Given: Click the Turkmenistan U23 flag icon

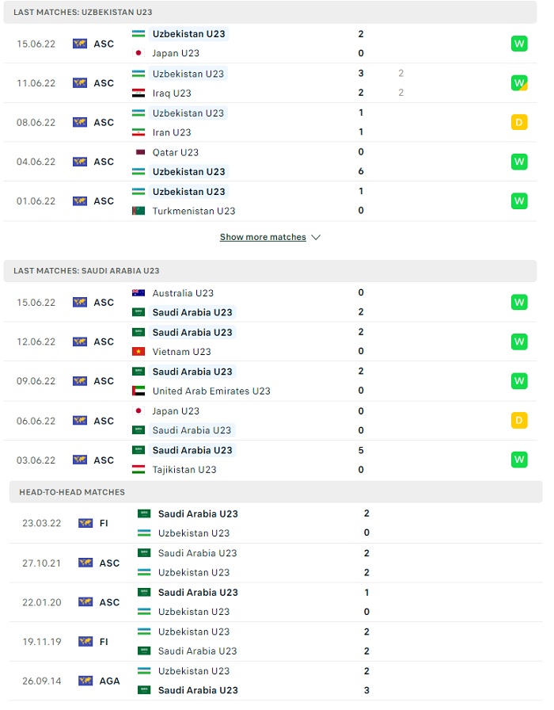Looking at the screenshot, I should pyautogui.click(x=138, y=211).
